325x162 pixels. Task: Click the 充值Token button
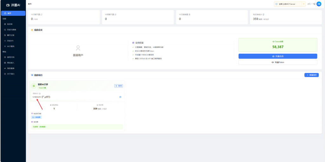pos(278,62)
